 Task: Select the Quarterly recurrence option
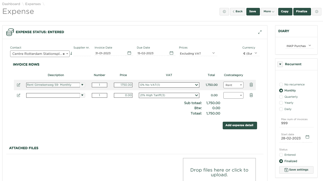[x=281, y=97]
